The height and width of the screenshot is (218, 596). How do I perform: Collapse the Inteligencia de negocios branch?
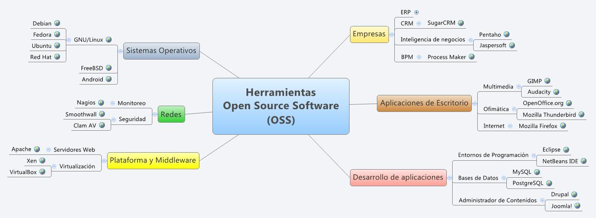471,40
